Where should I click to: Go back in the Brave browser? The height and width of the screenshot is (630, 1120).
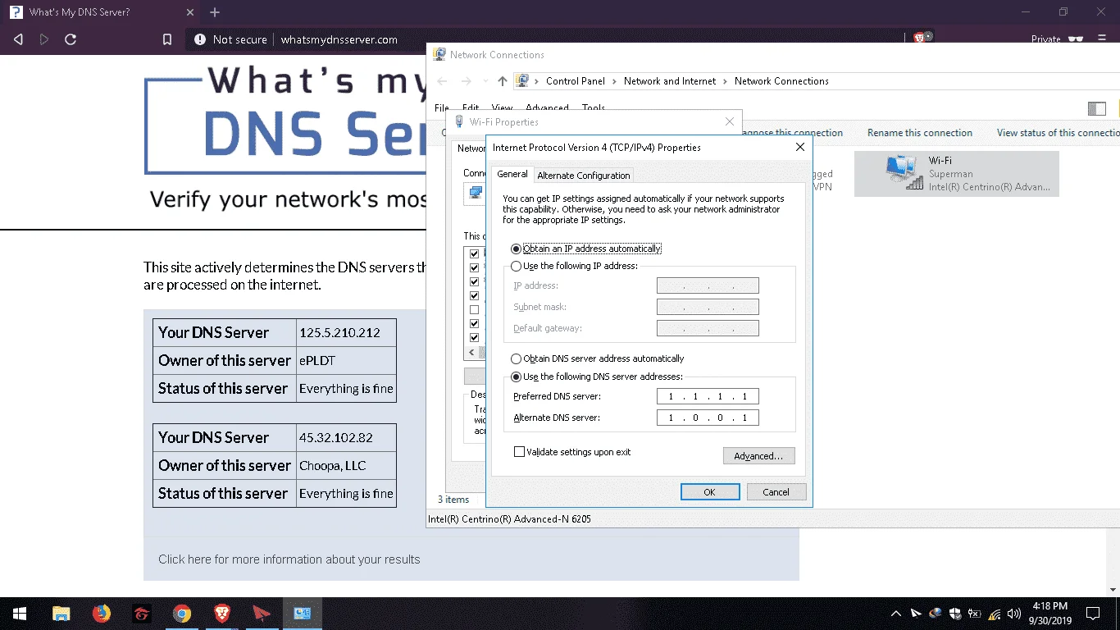pos(18,39)
